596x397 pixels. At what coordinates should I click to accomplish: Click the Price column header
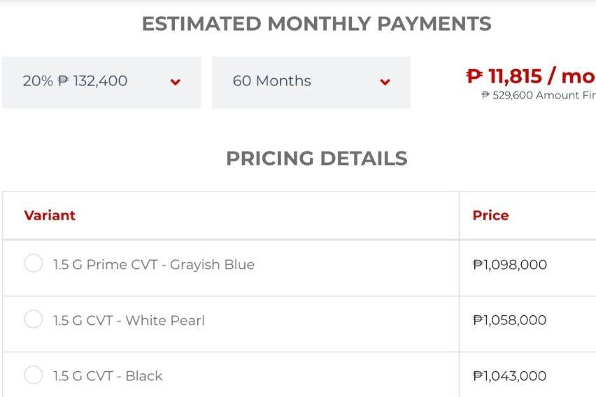[x=490, y=215]
